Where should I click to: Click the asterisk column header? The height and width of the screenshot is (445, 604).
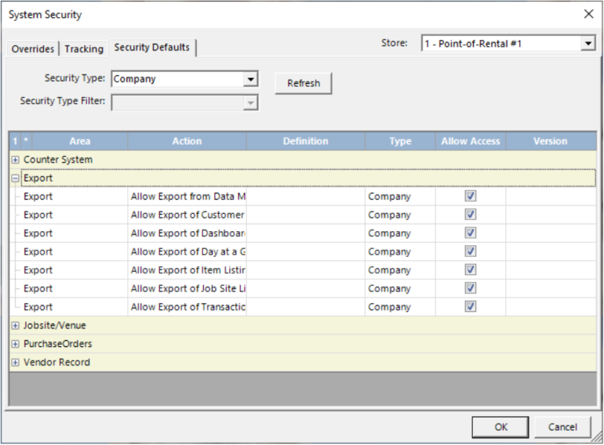[26, 141]
